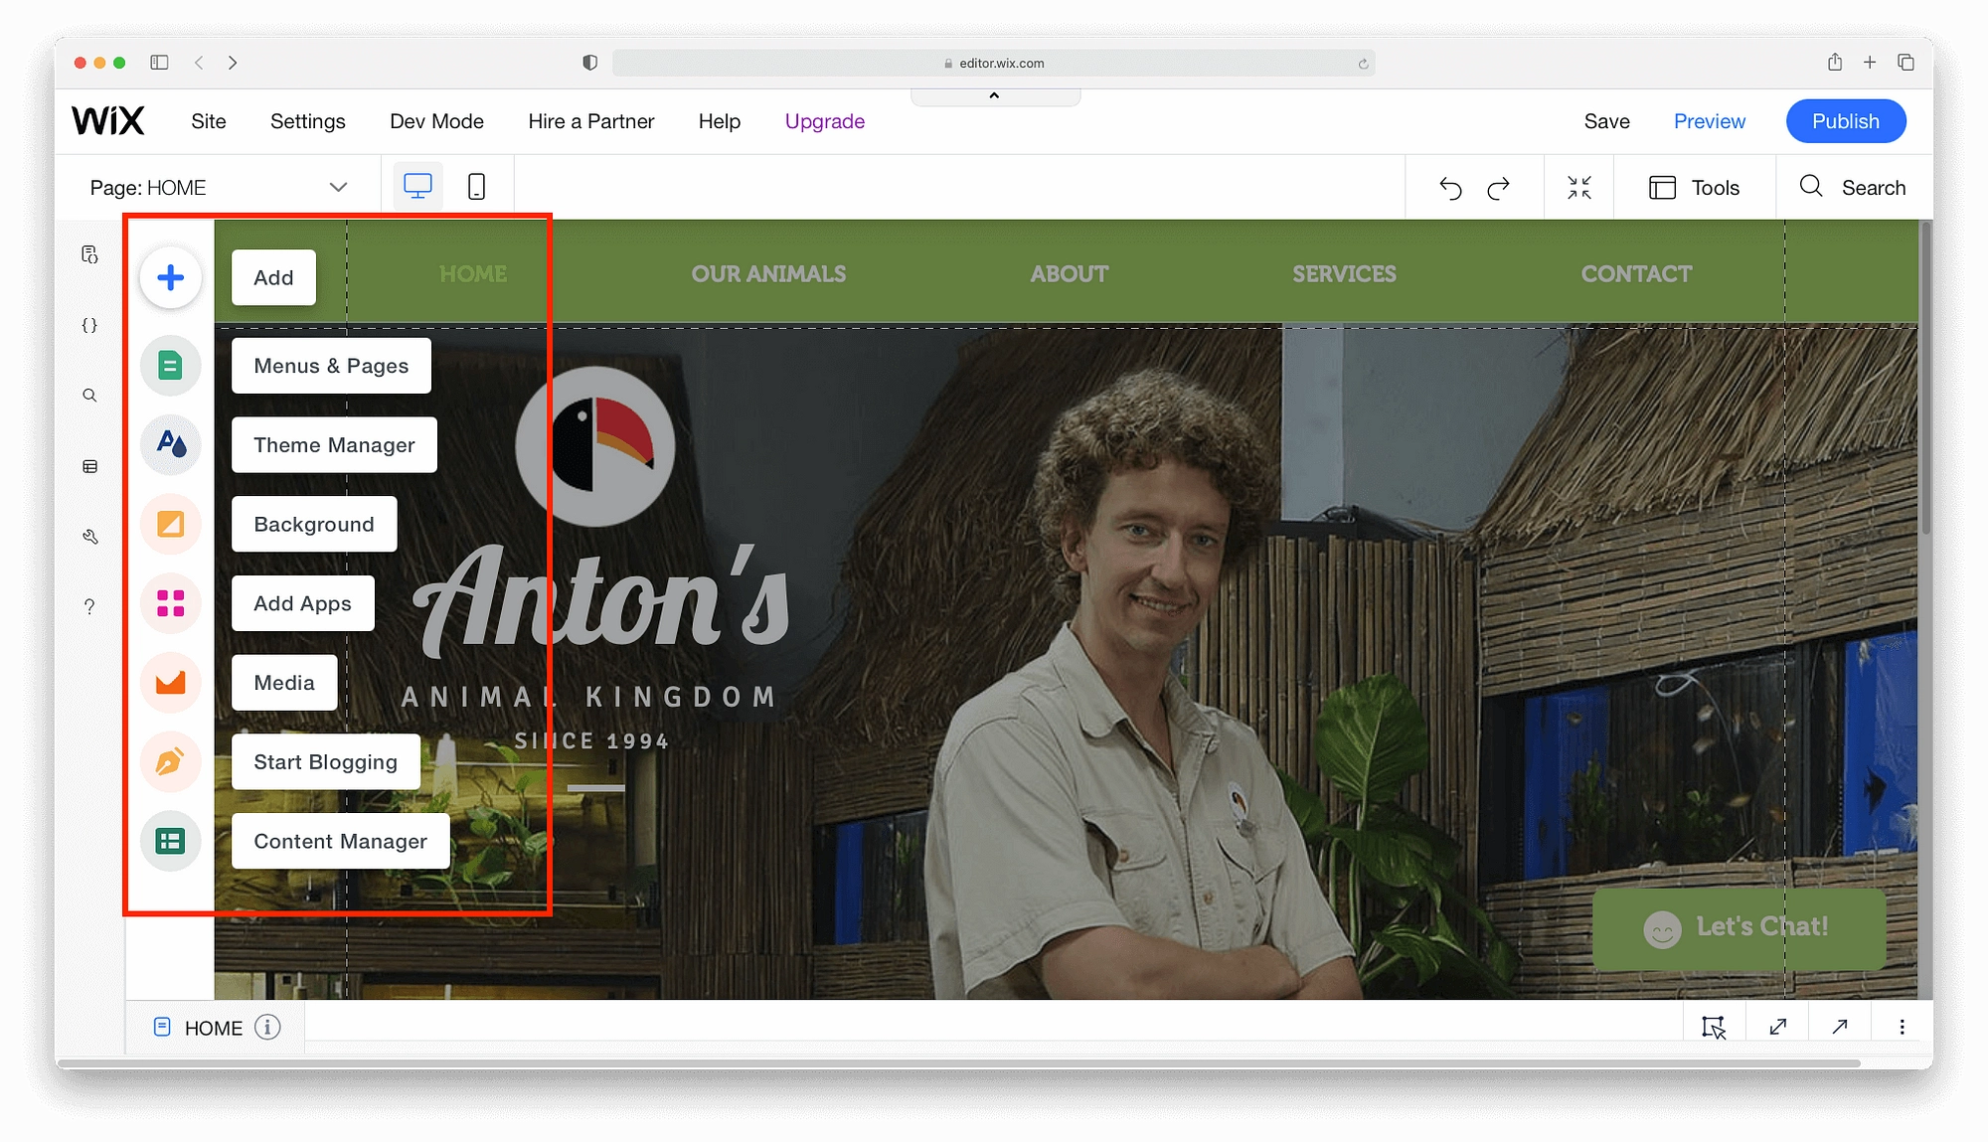Open the editor Search
Viewport: 1988px width, 1142px height.
click(1853, 187)
